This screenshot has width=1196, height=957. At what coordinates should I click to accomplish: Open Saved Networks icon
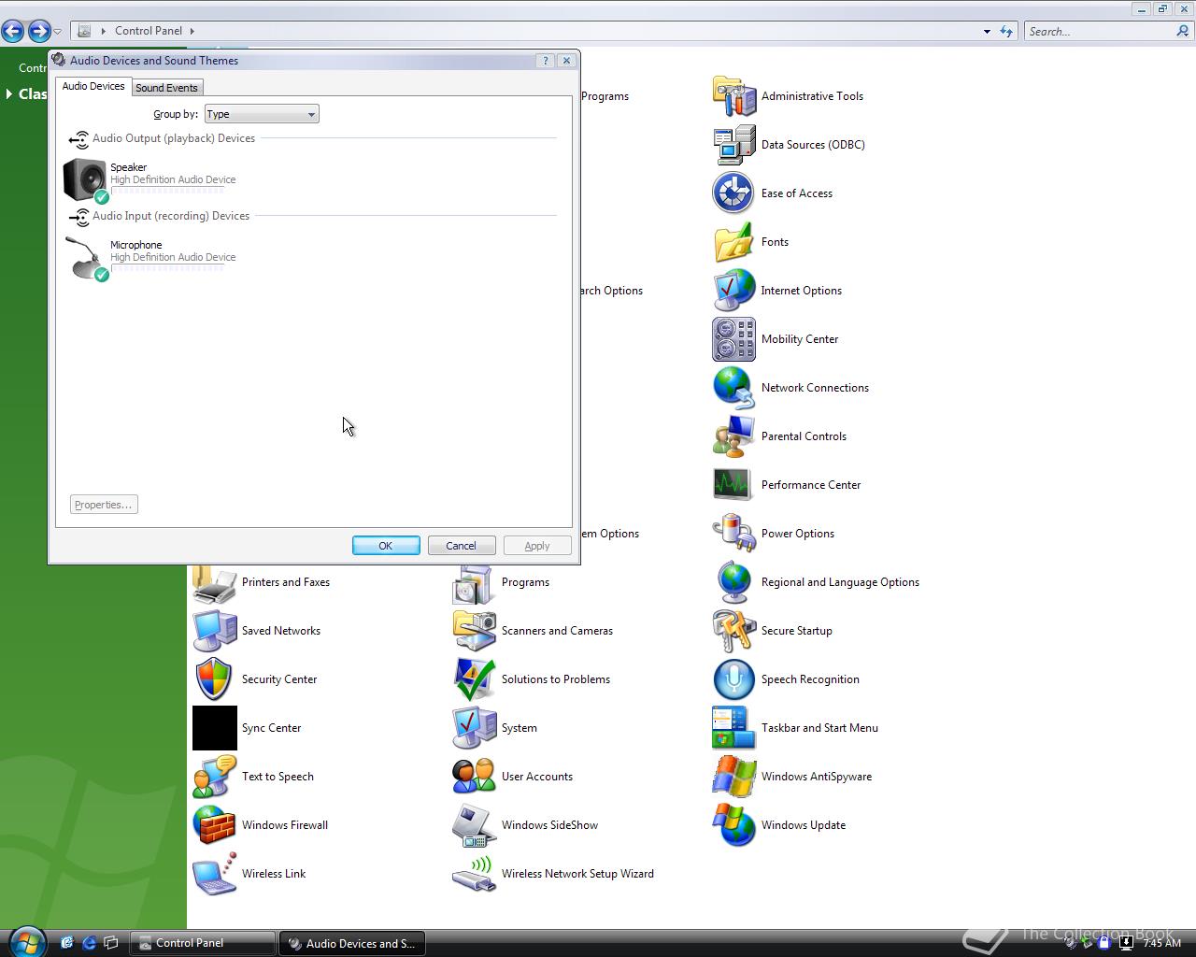[214, 631]
